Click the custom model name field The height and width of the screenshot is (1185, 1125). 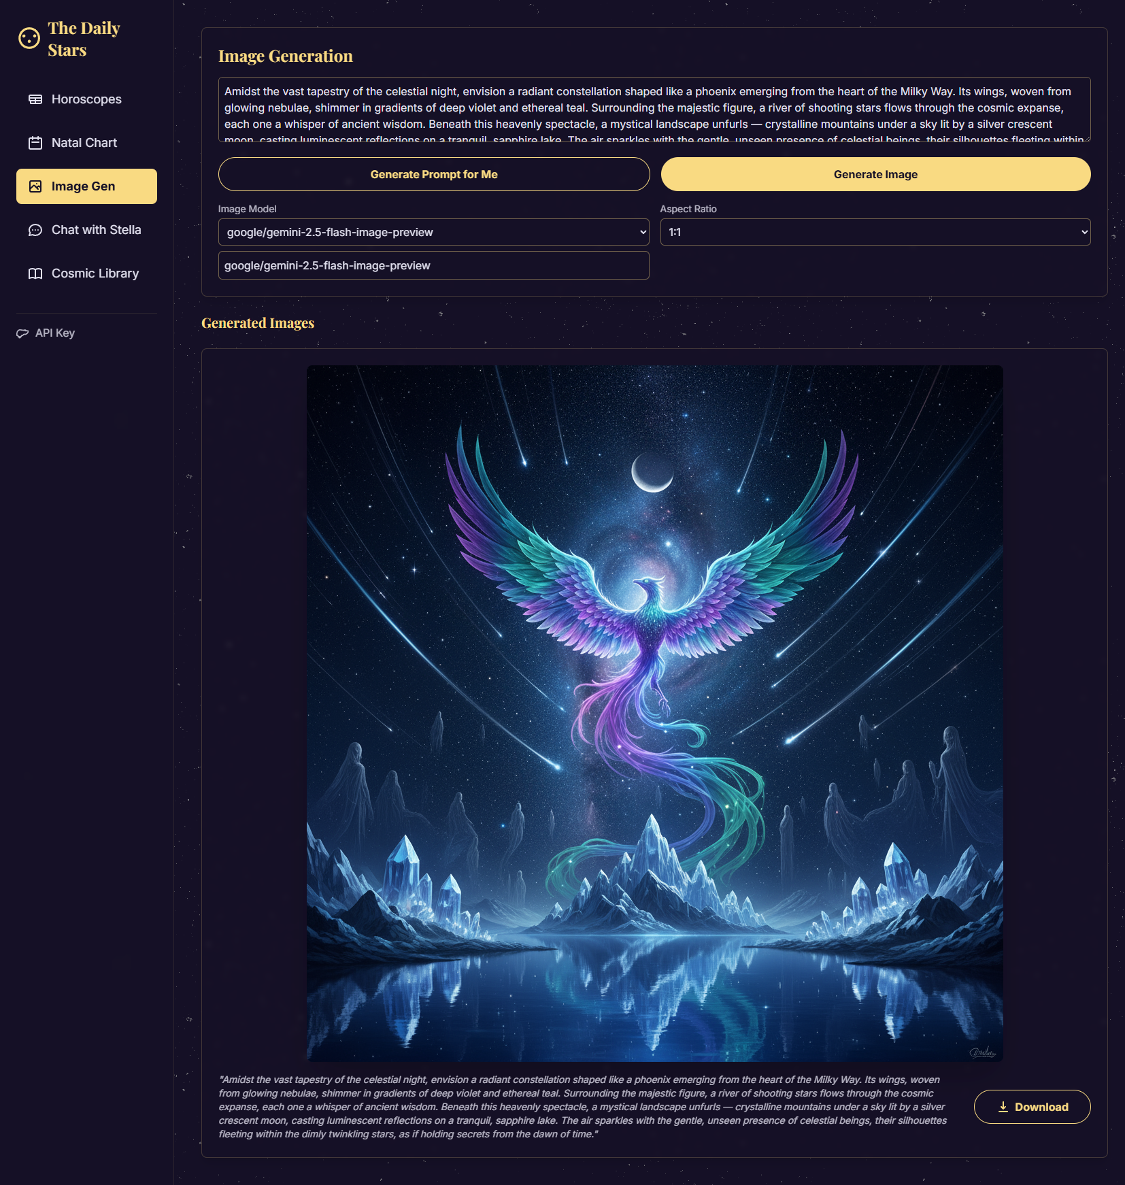(433, 265)
